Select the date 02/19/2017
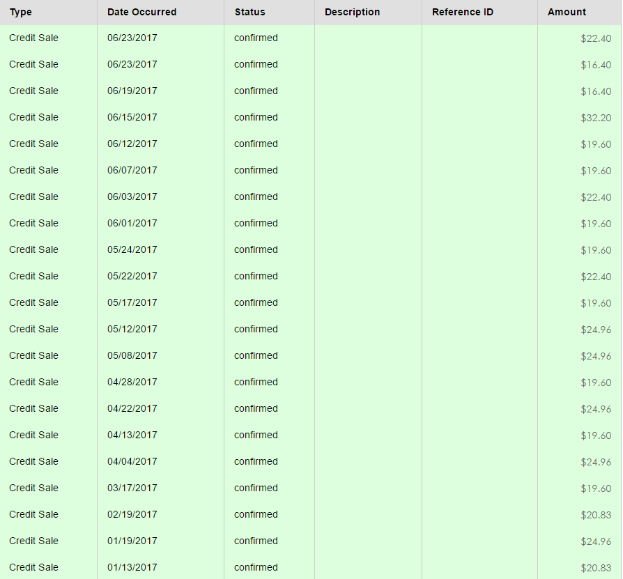Image resolution: width=623 pixels, height=579 pixels. click(x=132, y=514)
